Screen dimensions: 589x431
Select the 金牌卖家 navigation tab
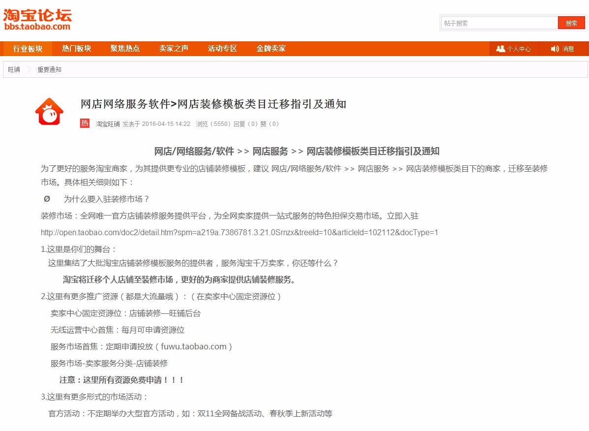pos(271,49)
